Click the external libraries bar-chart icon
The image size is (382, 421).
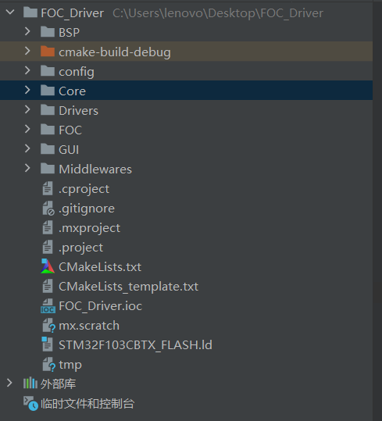[x=30, y=384]
